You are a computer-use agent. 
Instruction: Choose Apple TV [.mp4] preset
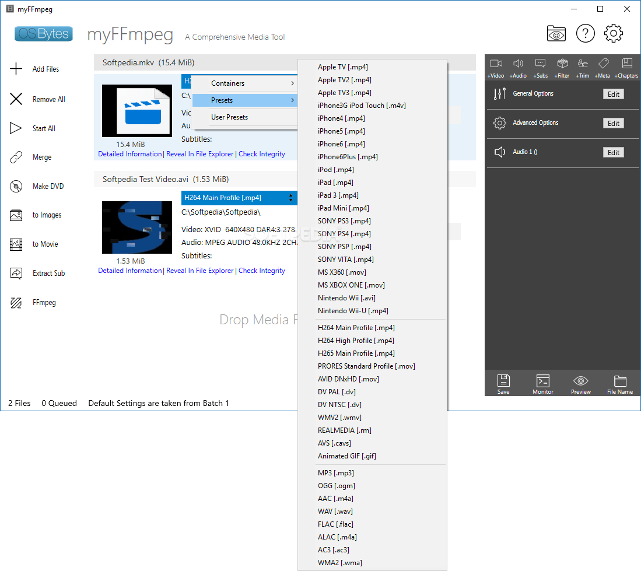pos(373,67)
